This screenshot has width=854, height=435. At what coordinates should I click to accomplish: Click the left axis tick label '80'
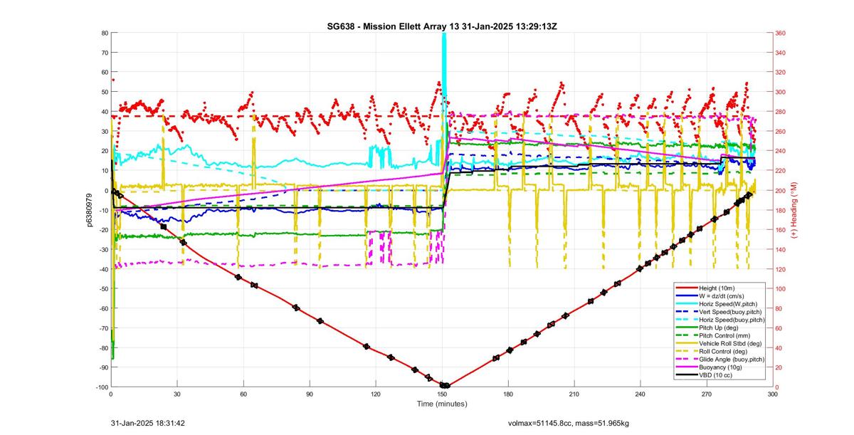click(x=104, y=33)
